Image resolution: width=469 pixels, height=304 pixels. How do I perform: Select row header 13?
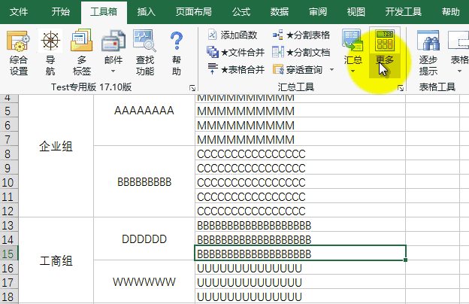click(9, 226)
